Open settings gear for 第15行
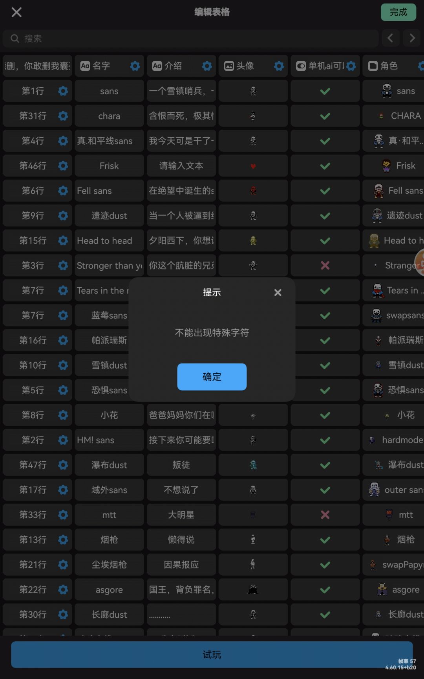 point(63,240)
